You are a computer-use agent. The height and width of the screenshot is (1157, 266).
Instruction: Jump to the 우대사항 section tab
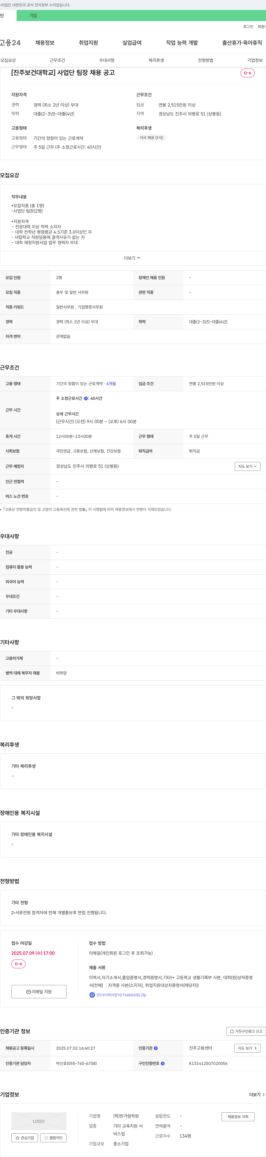107,60
